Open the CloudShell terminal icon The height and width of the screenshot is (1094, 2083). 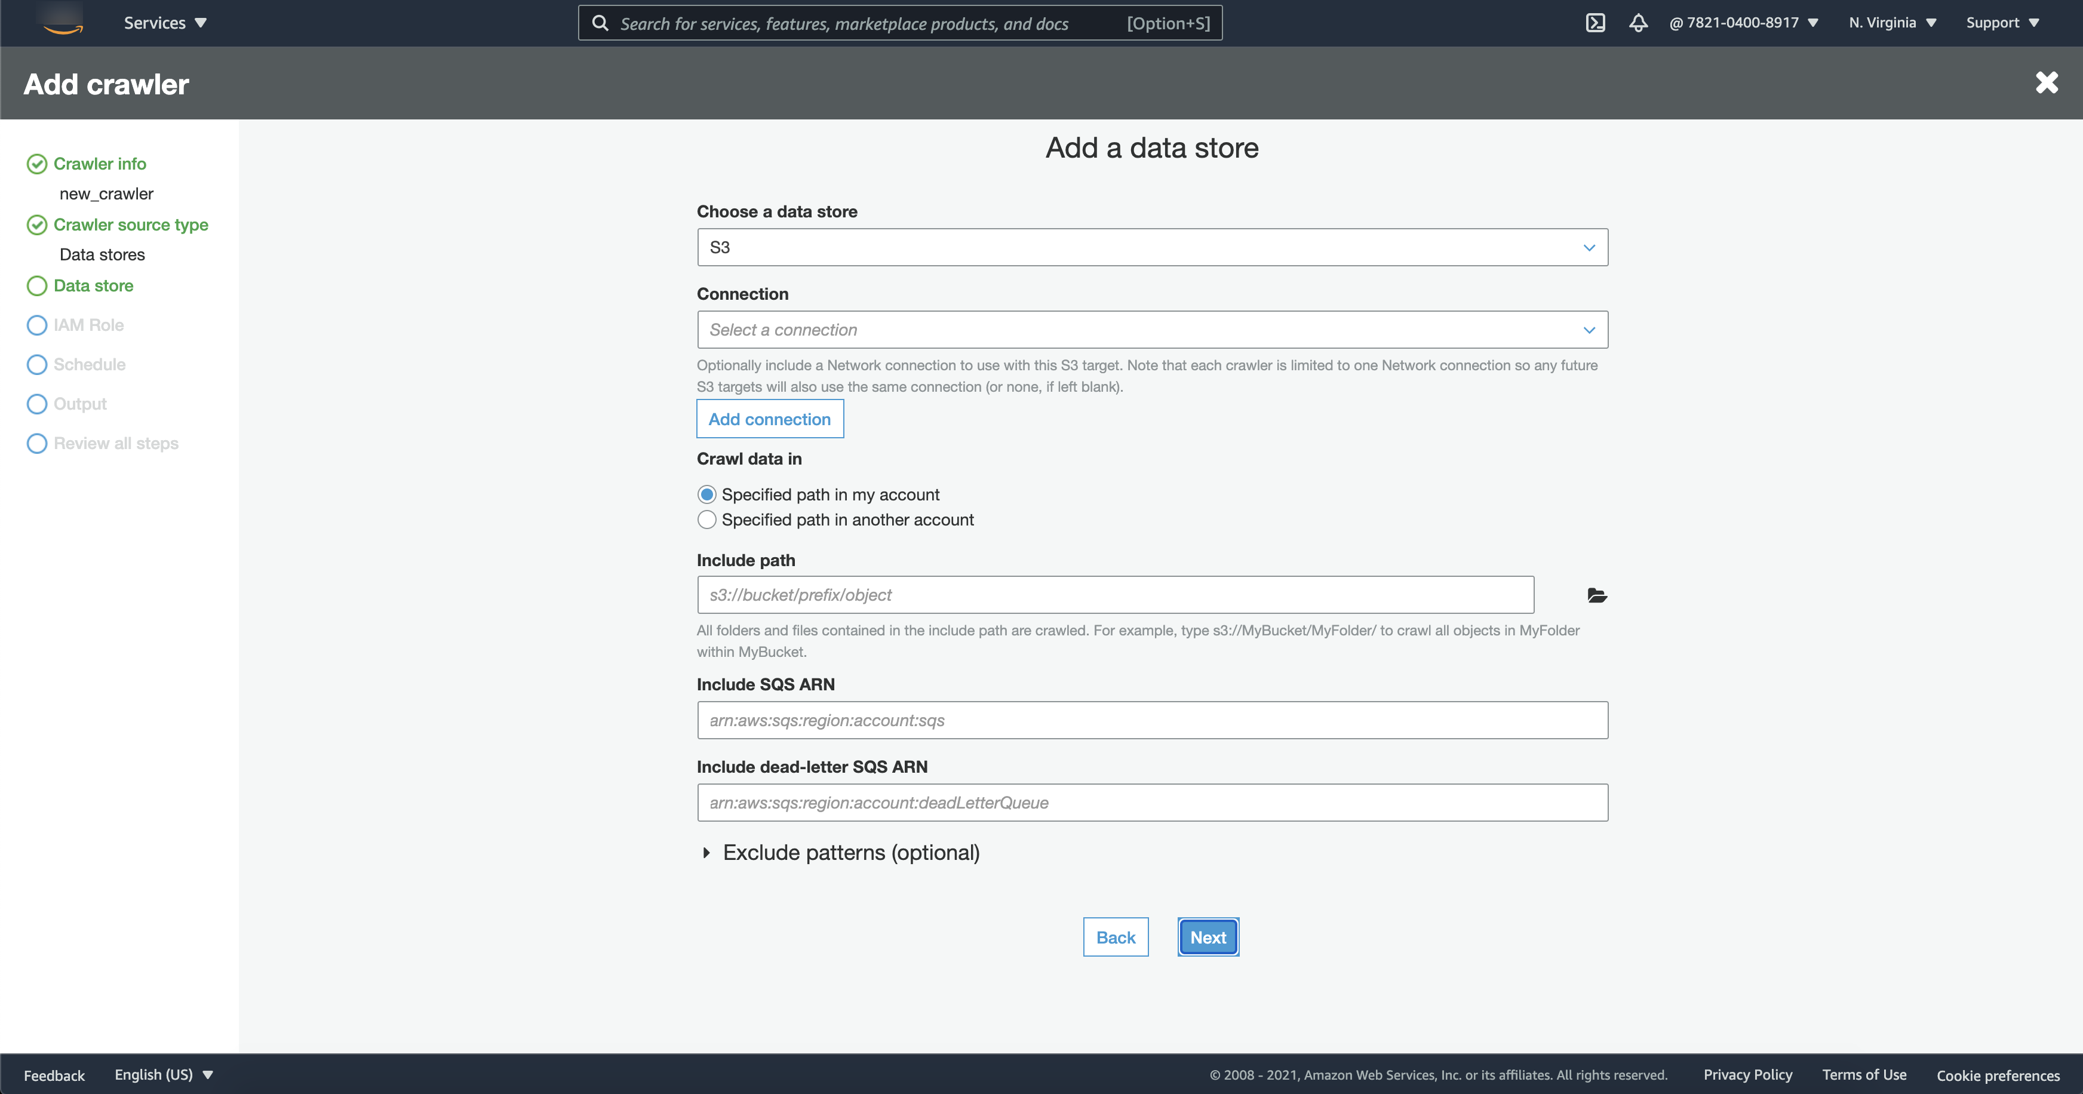click(1594, 23)
